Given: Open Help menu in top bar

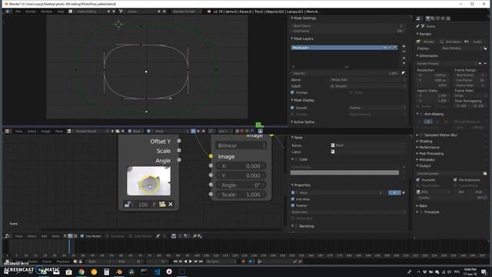Looking at the screenshot, I should [x=61, y=12].
